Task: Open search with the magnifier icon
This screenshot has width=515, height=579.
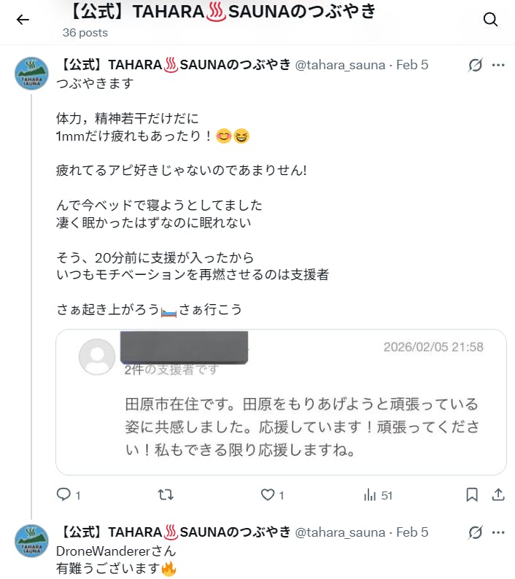Action: [490, 20]
